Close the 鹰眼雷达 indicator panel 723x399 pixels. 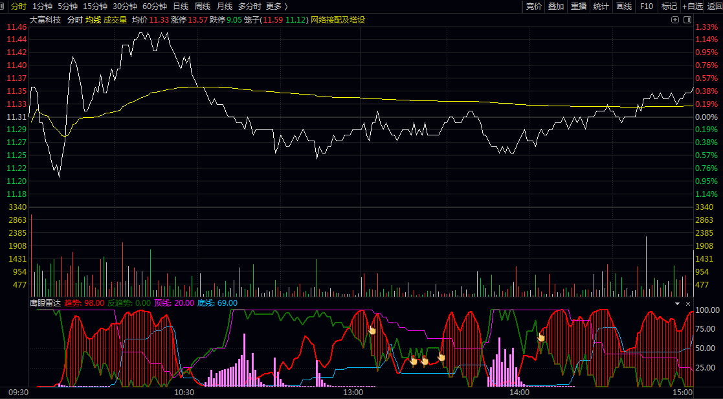[688, 303]
